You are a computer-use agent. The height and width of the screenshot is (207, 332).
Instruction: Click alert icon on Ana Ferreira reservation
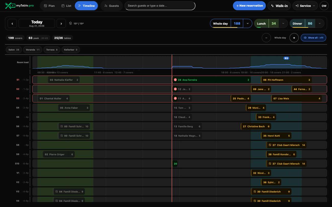coord(175,80)
